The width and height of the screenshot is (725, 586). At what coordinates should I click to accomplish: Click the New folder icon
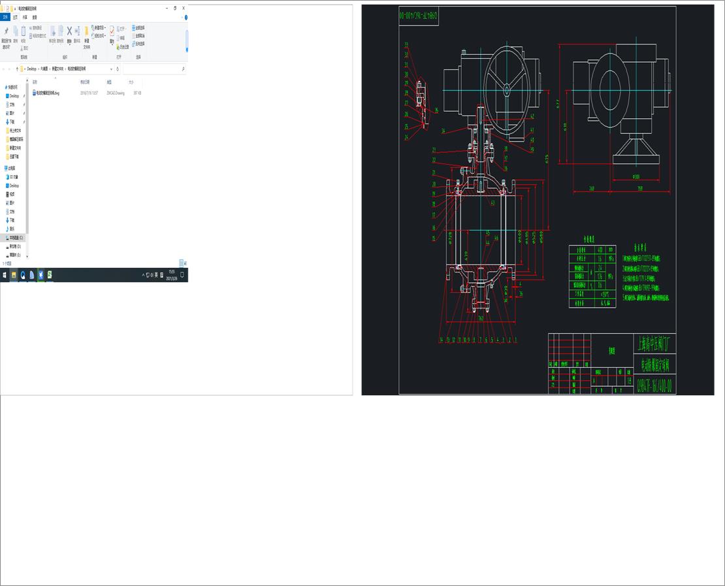[x=86, y=31]
